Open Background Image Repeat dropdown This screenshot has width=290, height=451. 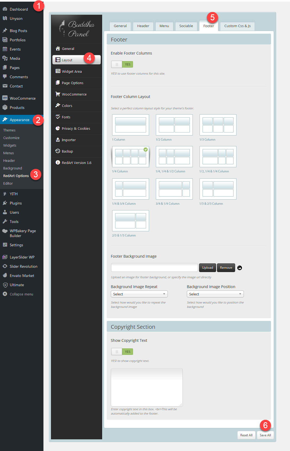point(139,294)
